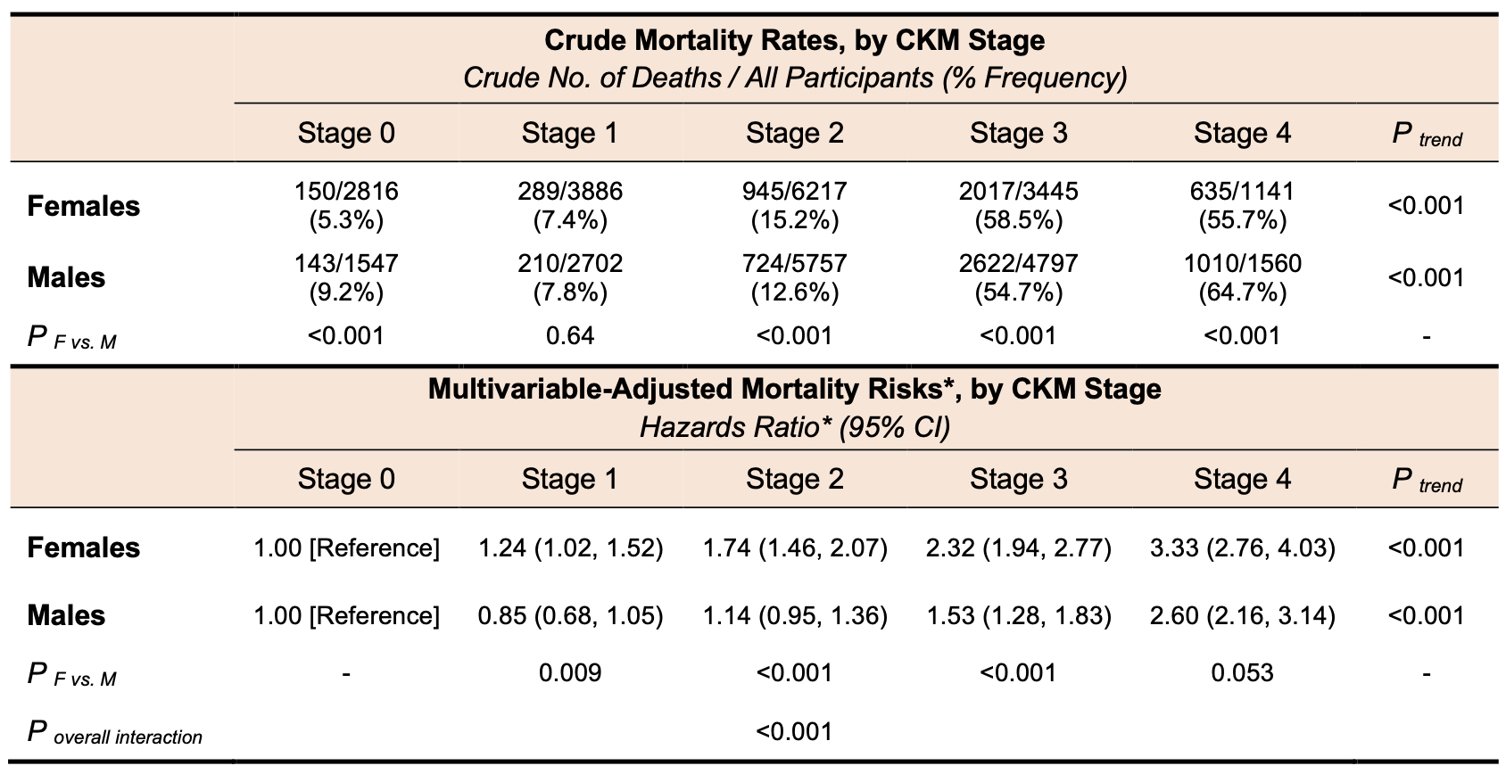Select the 0.64 P value cell
The image size is (1506, 774).
coord(570,336)
